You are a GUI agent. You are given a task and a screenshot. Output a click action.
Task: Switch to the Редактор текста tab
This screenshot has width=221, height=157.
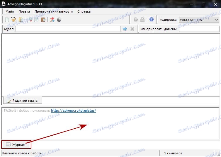click(23, 101)
